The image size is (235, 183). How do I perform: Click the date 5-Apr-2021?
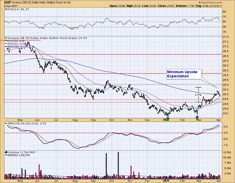point(11,6)
